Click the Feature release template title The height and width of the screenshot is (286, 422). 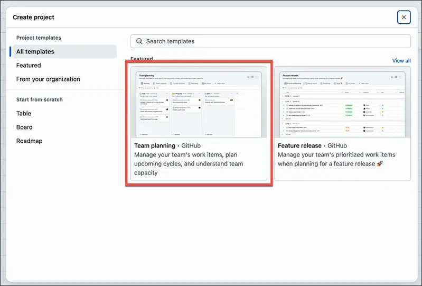click(x=299, y=146)
